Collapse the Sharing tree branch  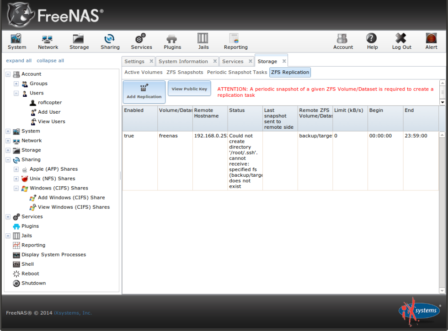tap(7, 159)
